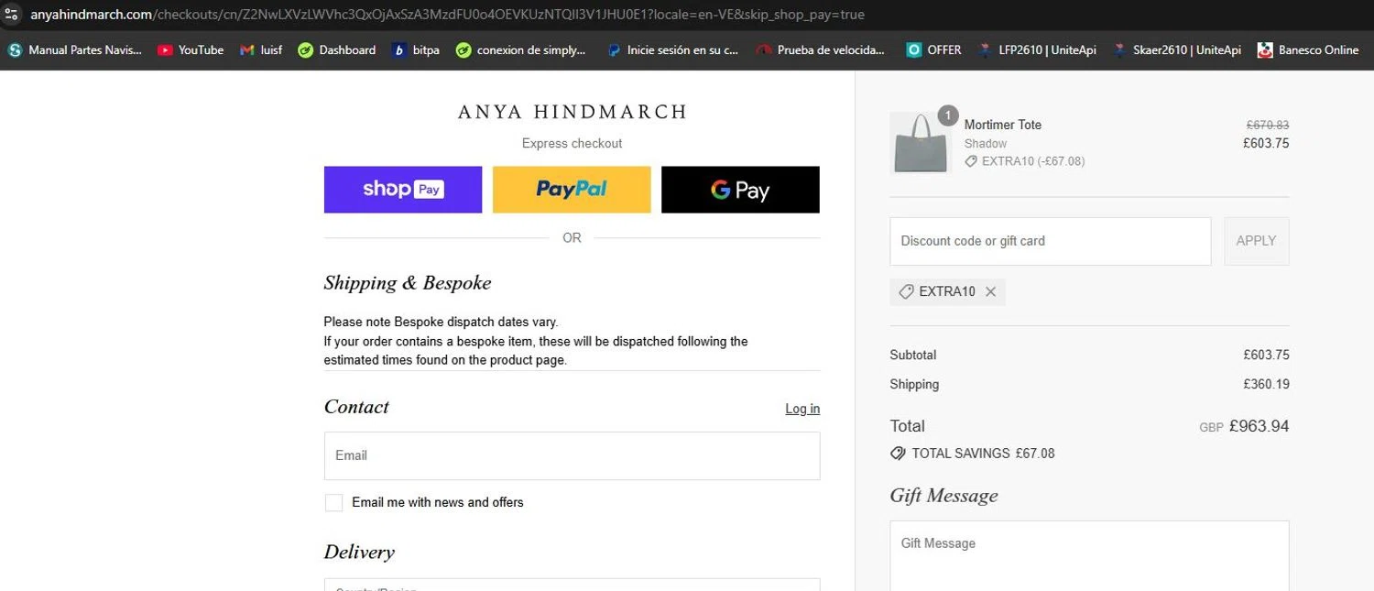Open Skaer2610 UniteApi bookmark

point(1178,50)
